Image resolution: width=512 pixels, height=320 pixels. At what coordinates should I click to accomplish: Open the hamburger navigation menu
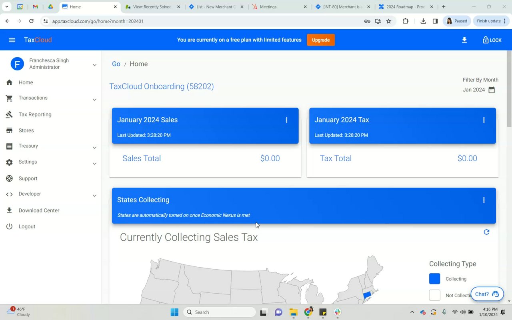click(12, 40)
